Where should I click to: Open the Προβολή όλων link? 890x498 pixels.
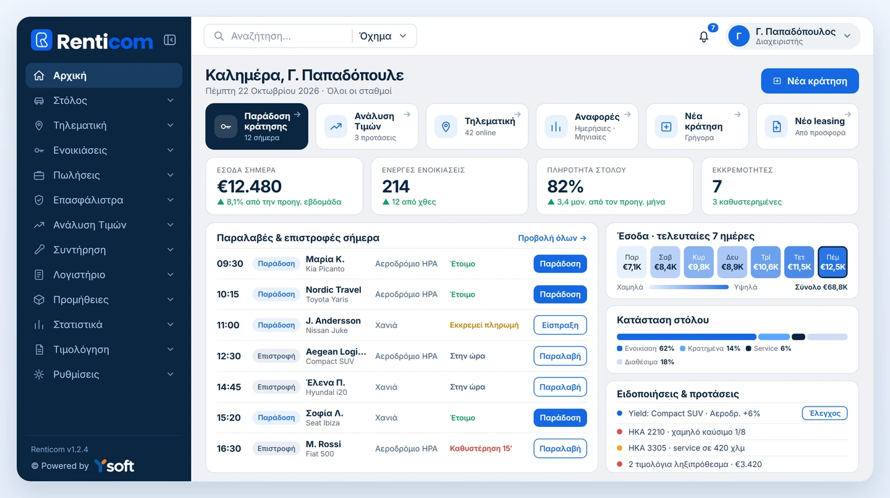[552, 238]
